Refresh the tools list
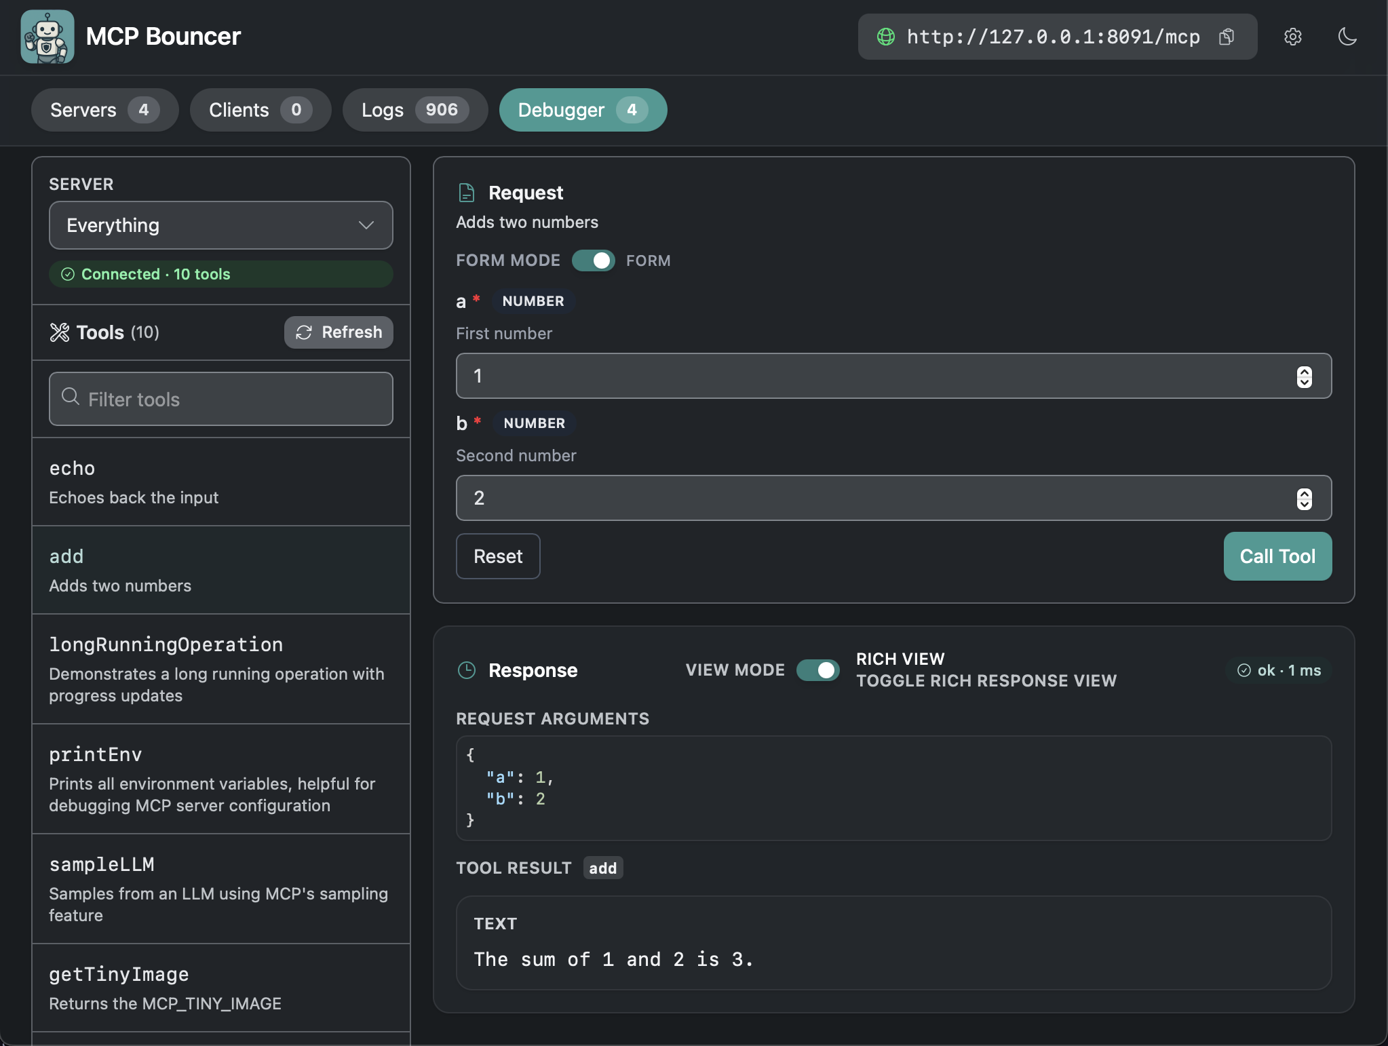 (x=338, y=332)
